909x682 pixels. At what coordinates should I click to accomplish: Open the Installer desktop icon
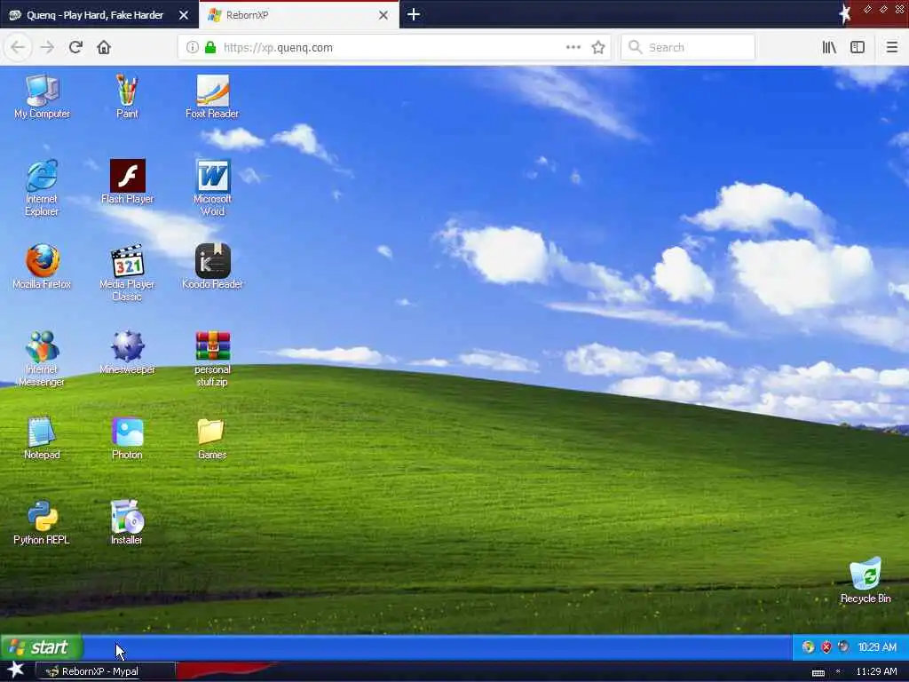127,523
